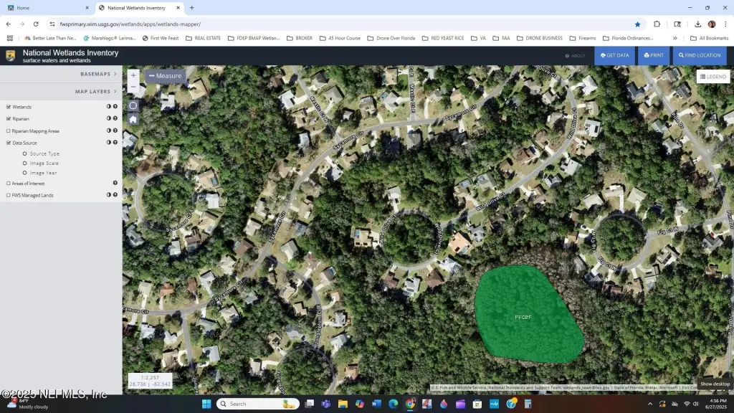
Task: Show the Legend panel
Action: click(x=712, y=77)
